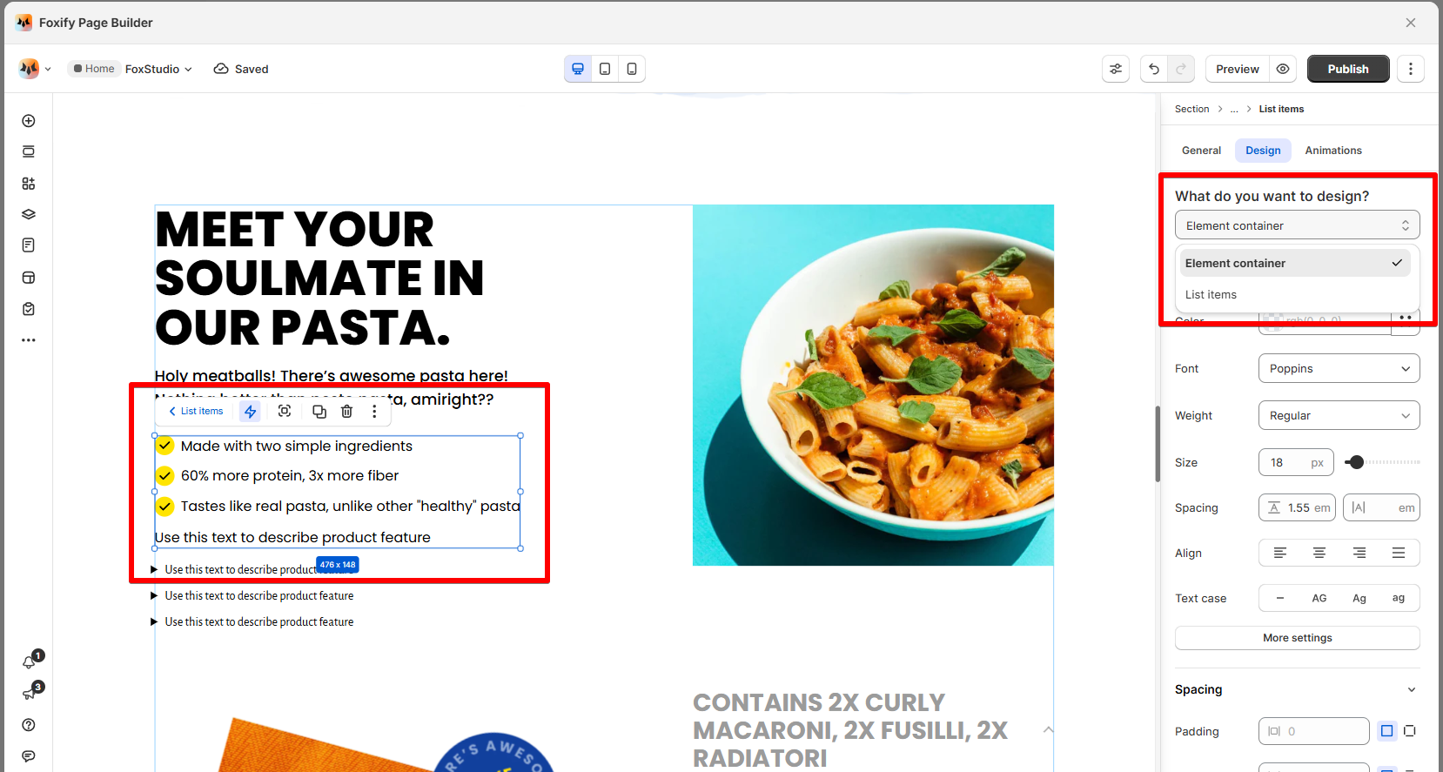The width and height of the screenshot is (1443, 772).
Task: Align text center
Action: click(x=1319, y=553)
